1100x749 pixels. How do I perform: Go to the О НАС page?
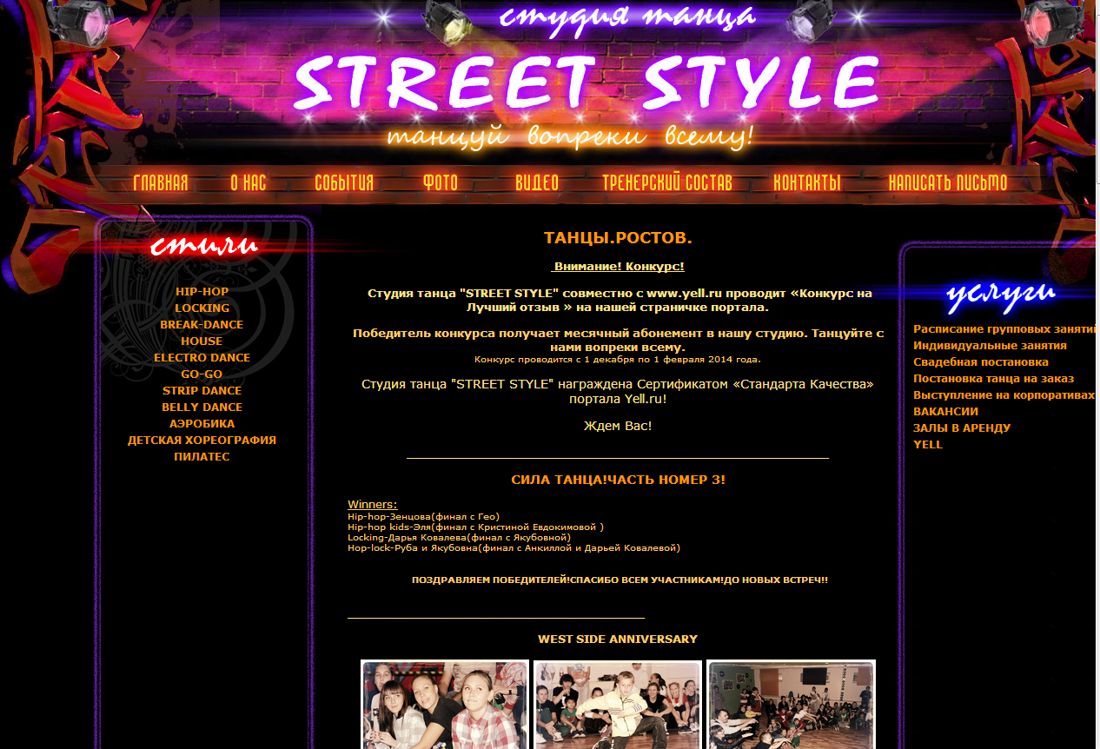(x=248, y=182)
